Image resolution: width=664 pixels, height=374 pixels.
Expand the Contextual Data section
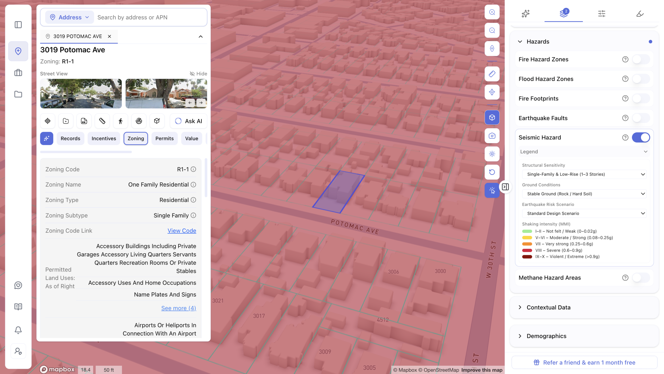pyautogui.click(x=584, y=308)
